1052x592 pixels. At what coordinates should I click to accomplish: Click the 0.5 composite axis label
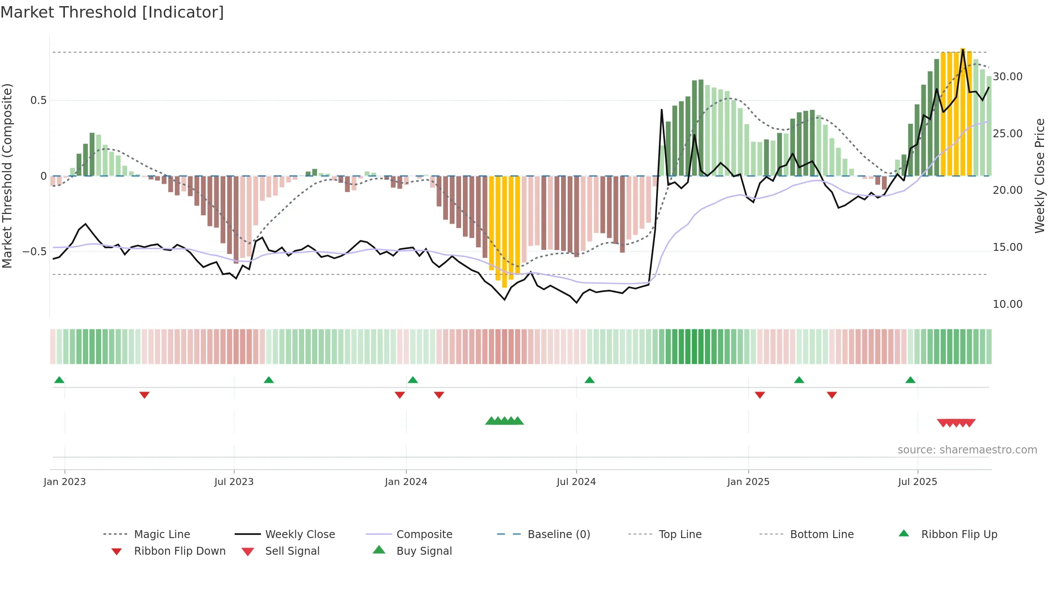coord(39,100)
